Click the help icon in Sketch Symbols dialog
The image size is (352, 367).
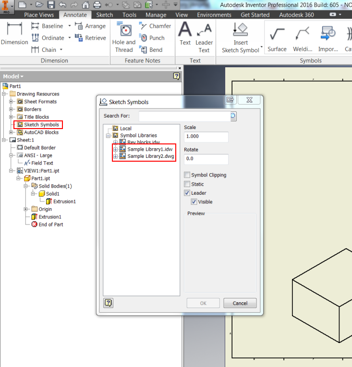pyautogui.click(x=108, y=303)
